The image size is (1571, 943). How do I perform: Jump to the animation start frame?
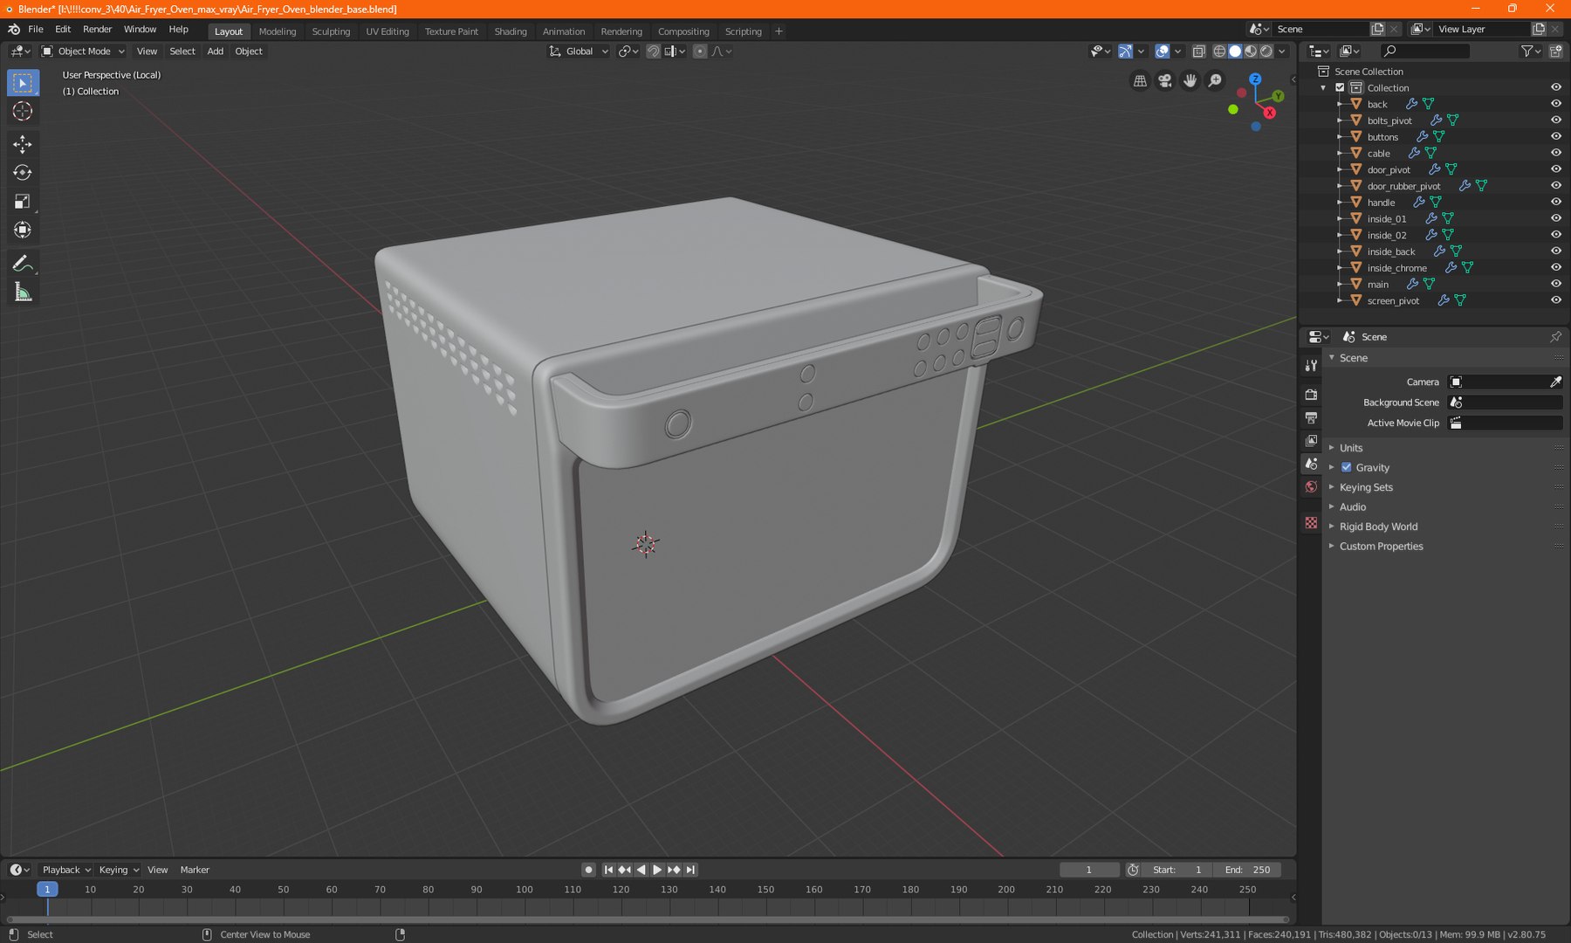pos(608,870)
